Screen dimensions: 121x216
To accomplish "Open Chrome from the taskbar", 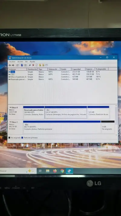I will [62, 171].
